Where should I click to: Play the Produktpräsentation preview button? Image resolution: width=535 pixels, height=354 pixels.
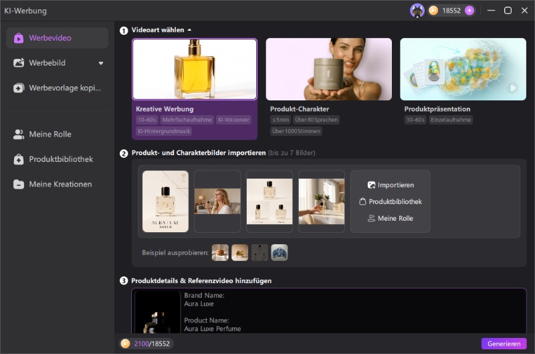click(x=512, y=88)
